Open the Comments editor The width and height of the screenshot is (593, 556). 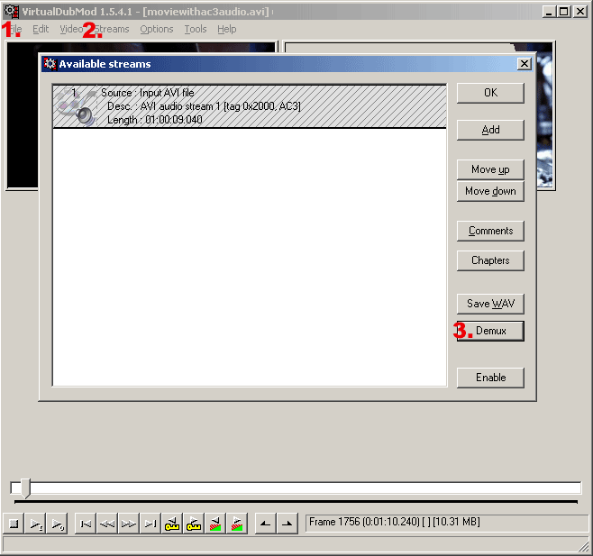490,231
